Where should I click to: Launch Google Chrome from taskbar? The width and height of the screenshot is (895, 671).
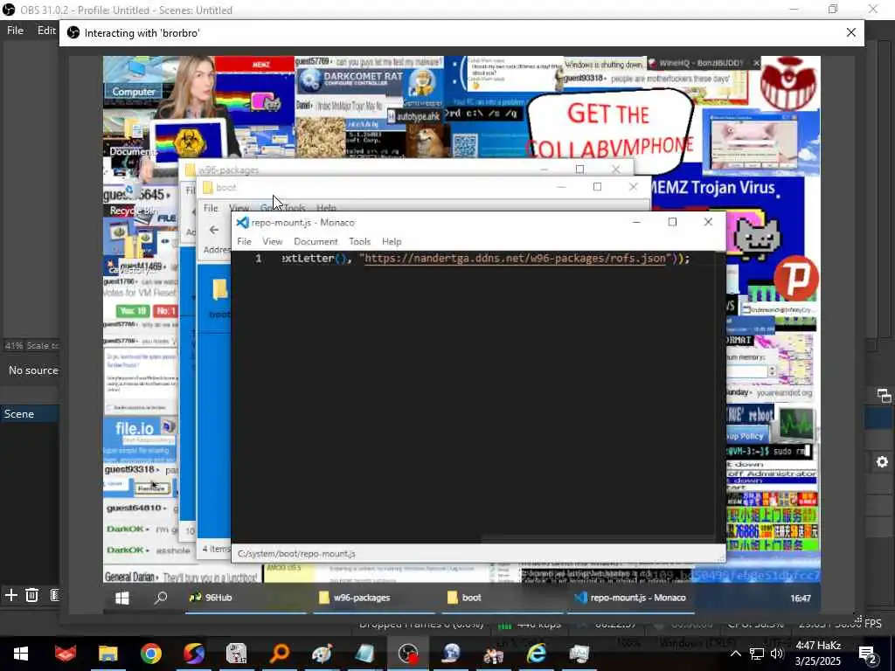[x=150, y=654]
